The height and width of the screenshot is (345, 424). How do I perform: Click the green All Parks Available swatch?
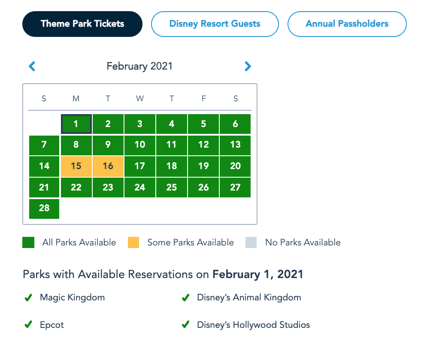tap(28, 242)
